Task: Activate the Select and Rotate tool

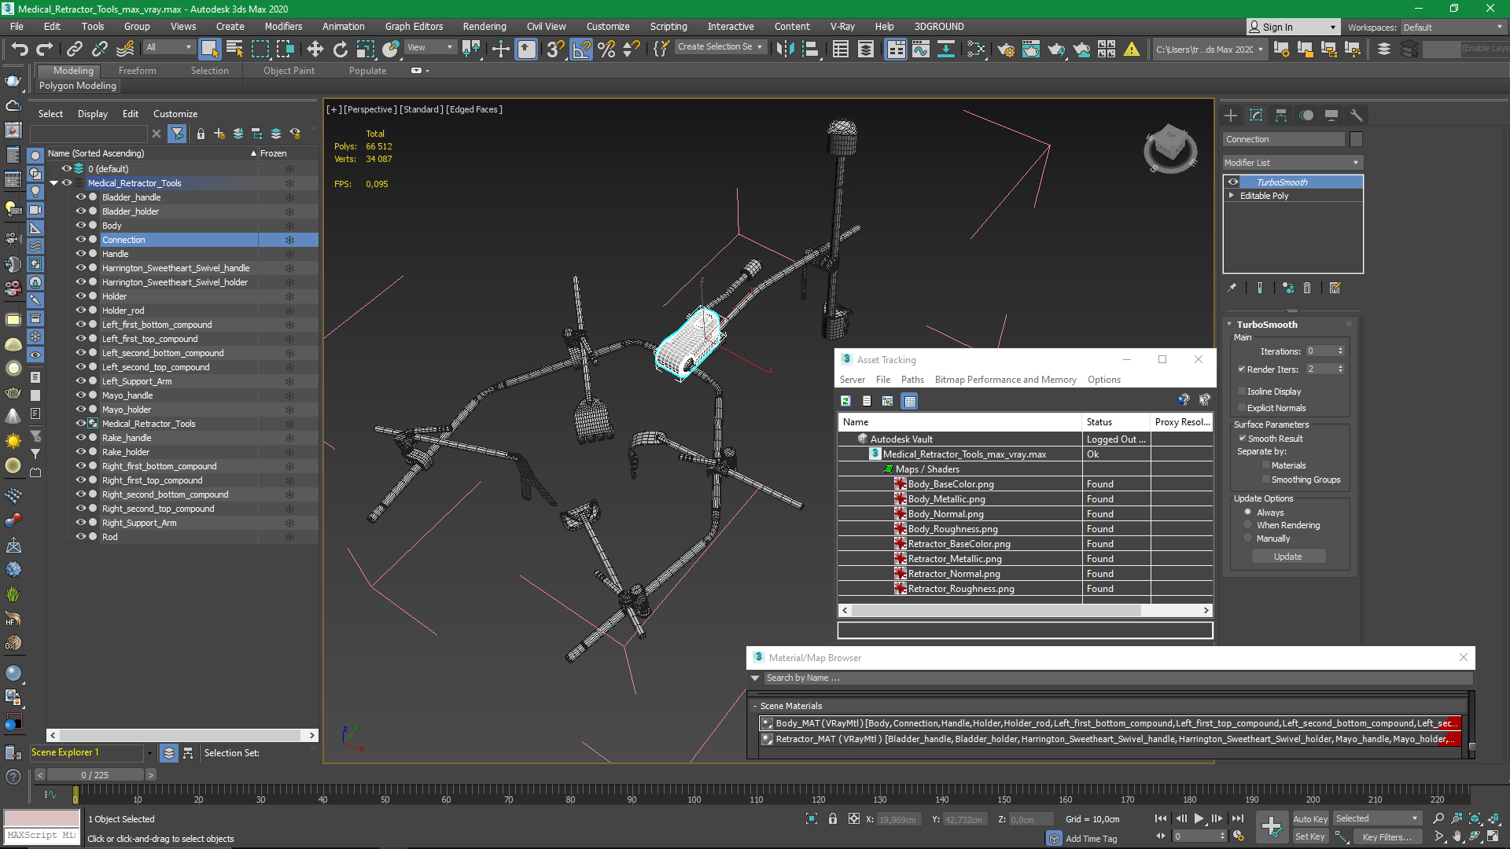Action: tap(340, 49)
